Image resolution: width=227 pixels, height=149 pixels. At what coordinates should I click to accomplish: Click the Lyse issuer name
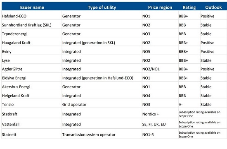click(x=6, y=60)
